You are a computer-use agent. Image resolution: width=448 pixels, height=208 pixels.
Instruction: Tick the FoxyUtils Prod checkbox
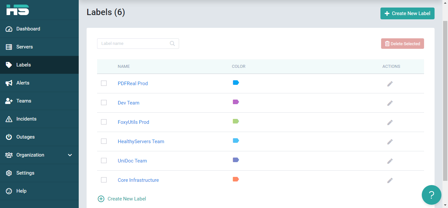[104, 122]
